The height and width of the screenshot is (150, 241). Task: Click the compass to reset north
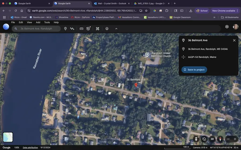pyautogui.click(x=220, y=139)
